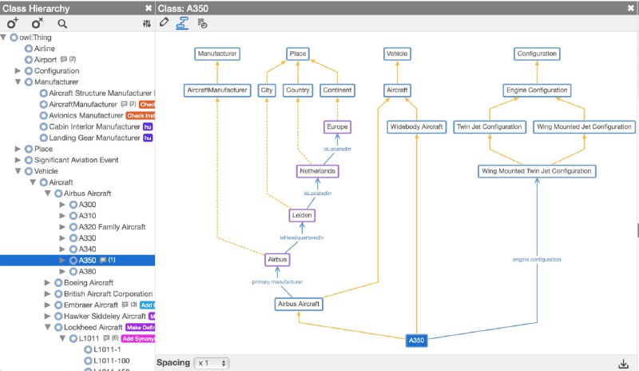Click Wing Mounted Jet Configuration node
This screenshot has height=371, width=639.
point(584,127)
